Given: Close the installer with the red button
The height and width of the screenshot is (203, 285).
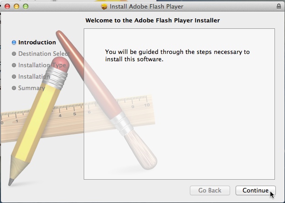Looking at the screenshot, I should point(7,7).
